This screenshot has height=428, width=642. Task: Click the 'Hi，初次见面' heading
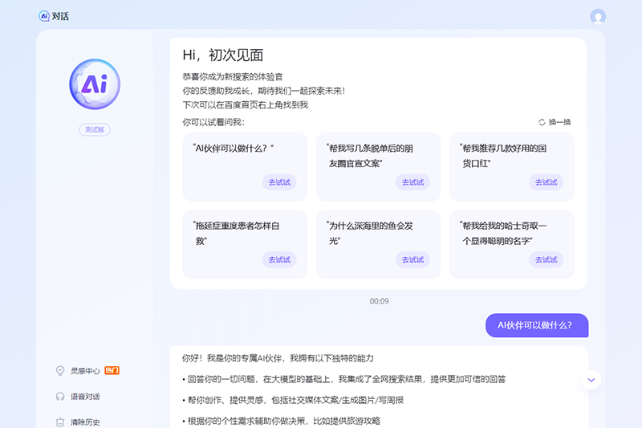click(x=223, y=55)
